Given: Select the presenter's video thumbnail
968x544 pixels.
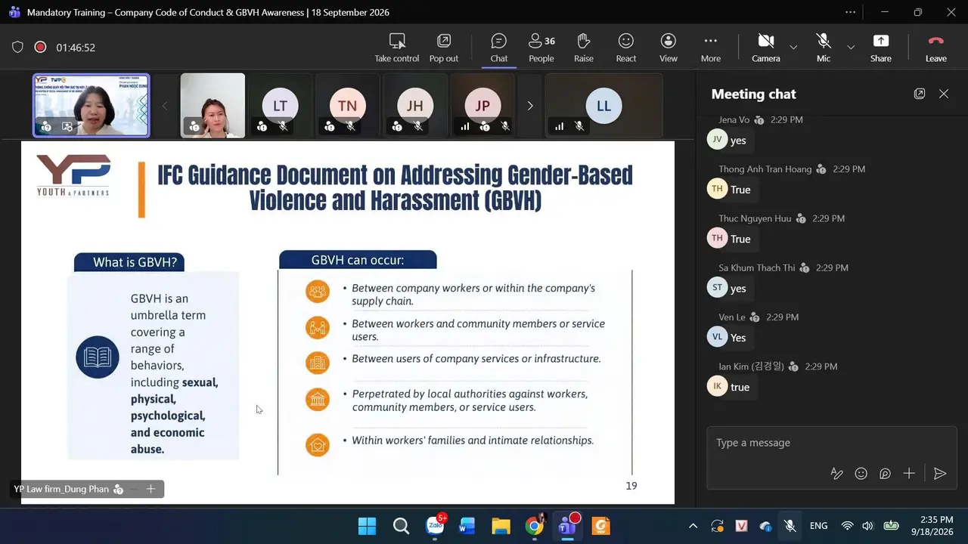Looking at the screenshot, I should point(91,106).
